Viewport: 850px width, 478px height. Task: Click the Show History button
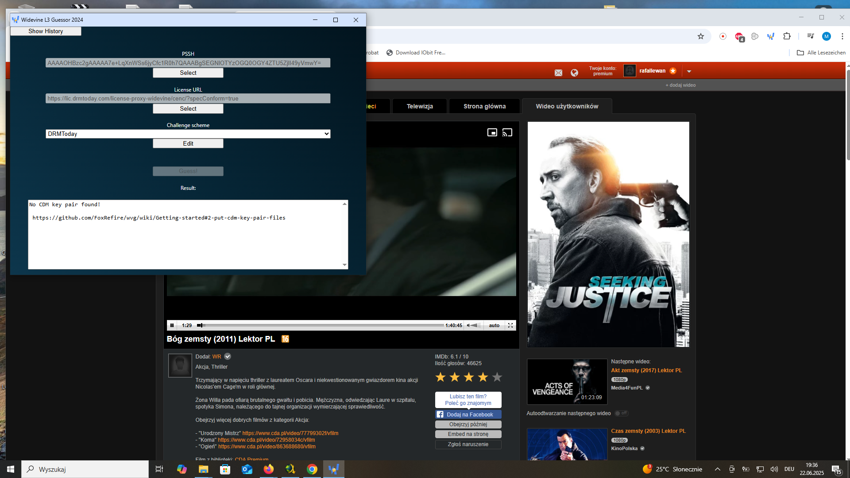click(46, 31)
